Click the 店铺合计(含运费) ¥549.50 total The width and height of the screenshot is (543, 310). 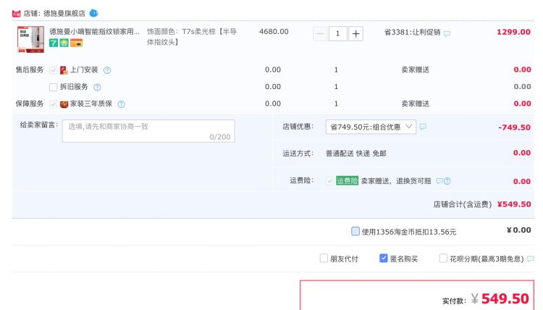[482, 204]
